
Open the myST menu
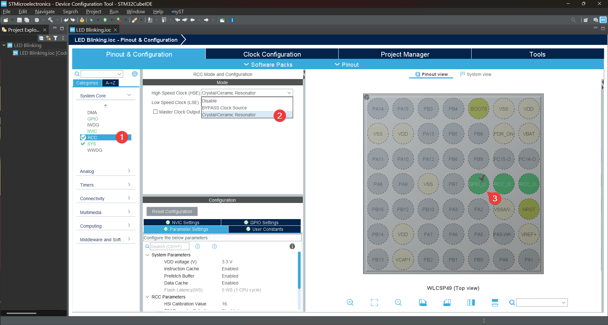(177, 12)
